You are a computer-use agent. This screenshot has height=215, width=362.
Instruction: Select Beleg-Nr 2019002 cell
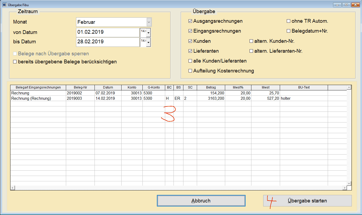[x=80, y=93]
